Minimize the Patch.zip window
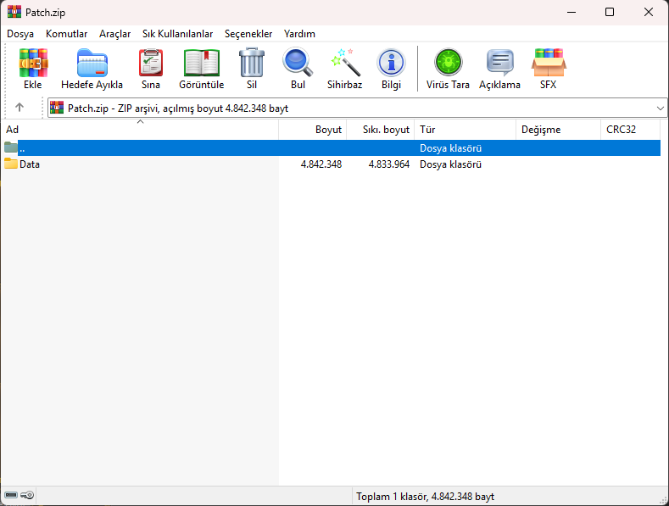 click(571, 12)
